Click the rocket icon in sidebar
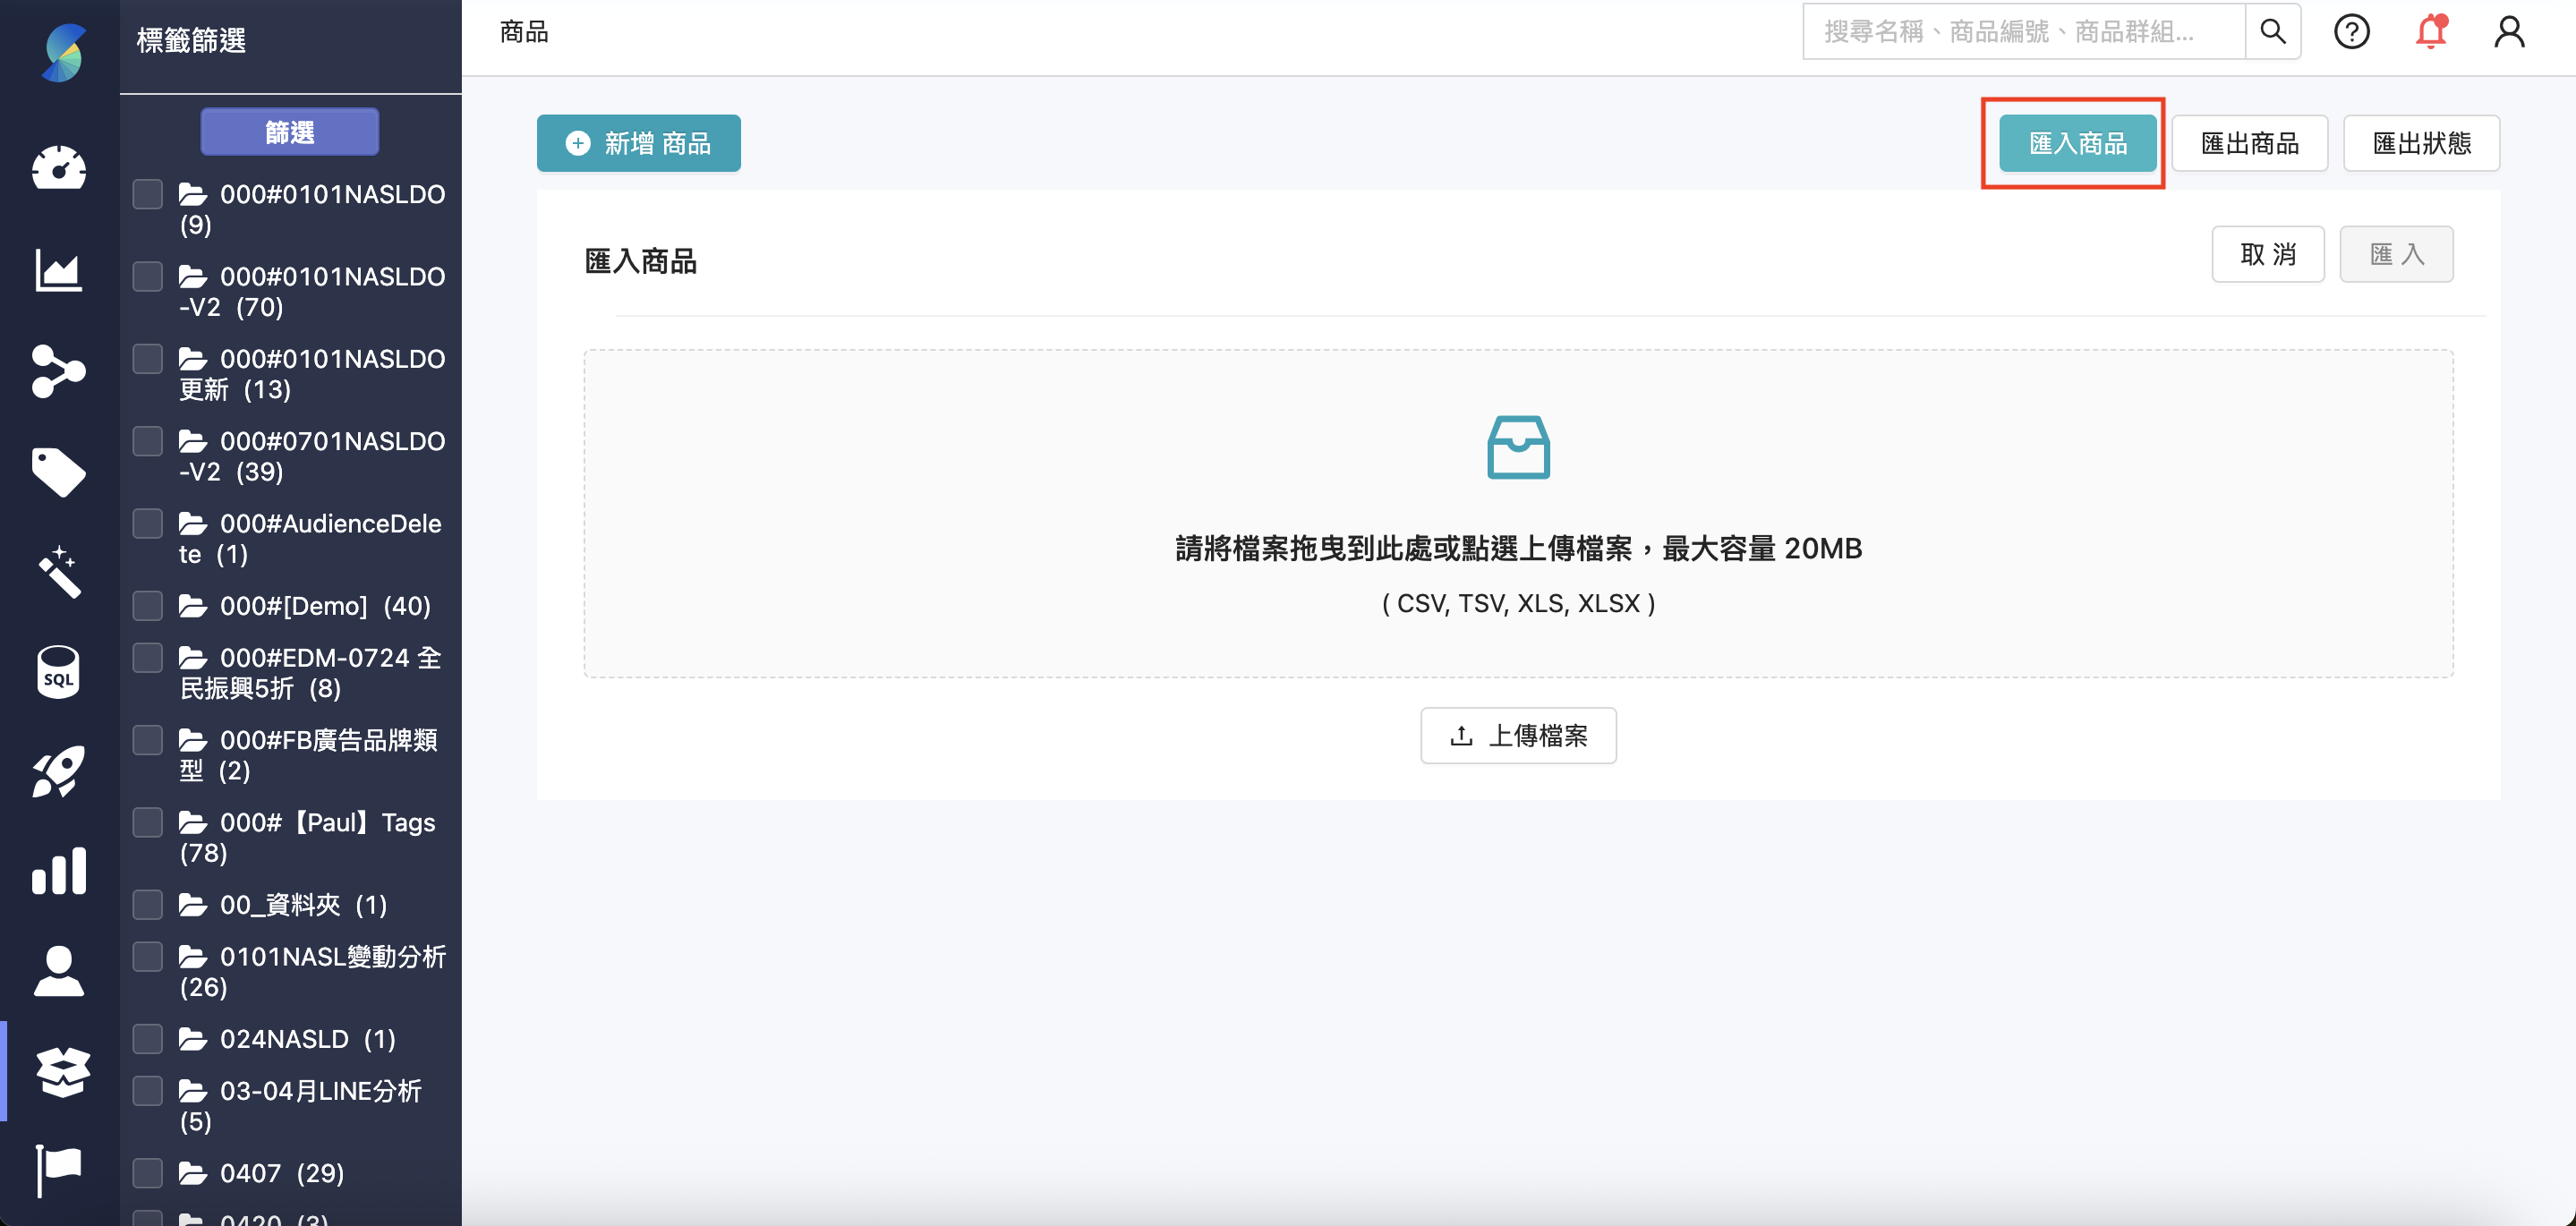 (59, 772)
